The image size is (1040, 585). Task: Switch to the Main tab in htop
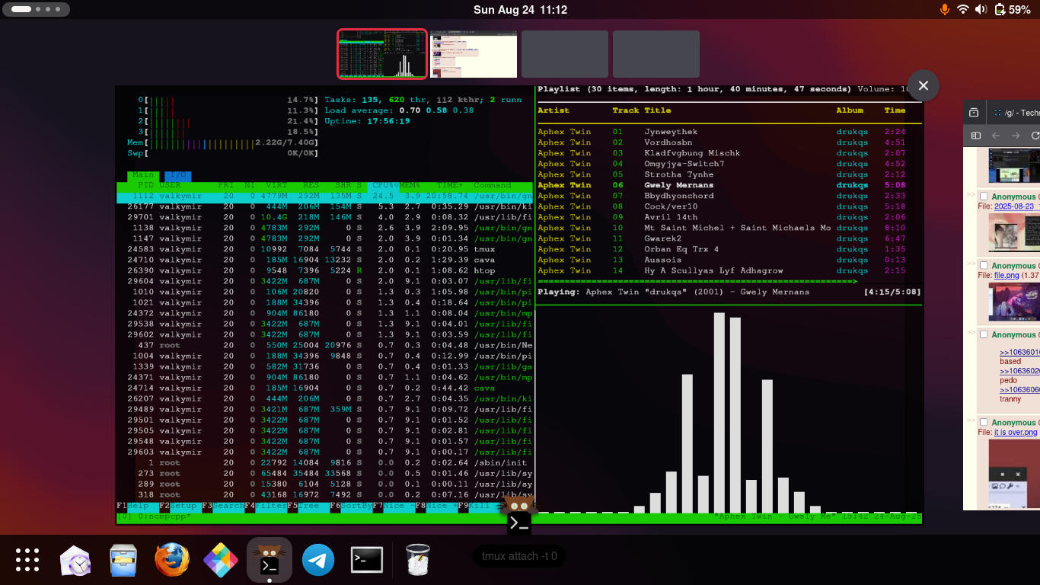[x=142, y=175]
